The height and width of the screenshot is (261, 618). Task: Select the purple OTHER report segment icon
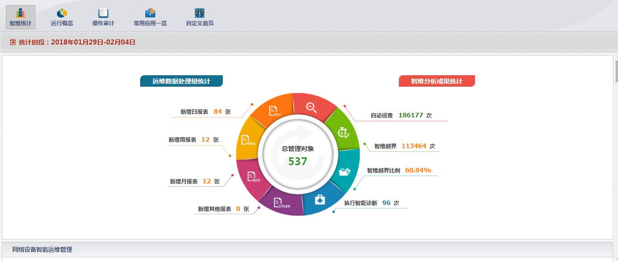pos(279,203)
